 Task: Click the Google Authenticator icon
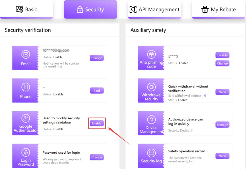[26, 118]
